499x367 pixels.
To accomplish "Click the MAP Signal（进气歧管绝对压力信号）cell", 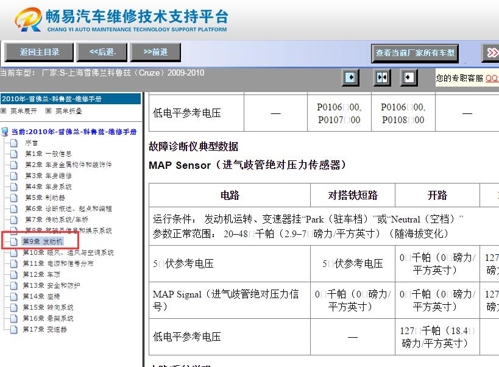I will [230, 300].
